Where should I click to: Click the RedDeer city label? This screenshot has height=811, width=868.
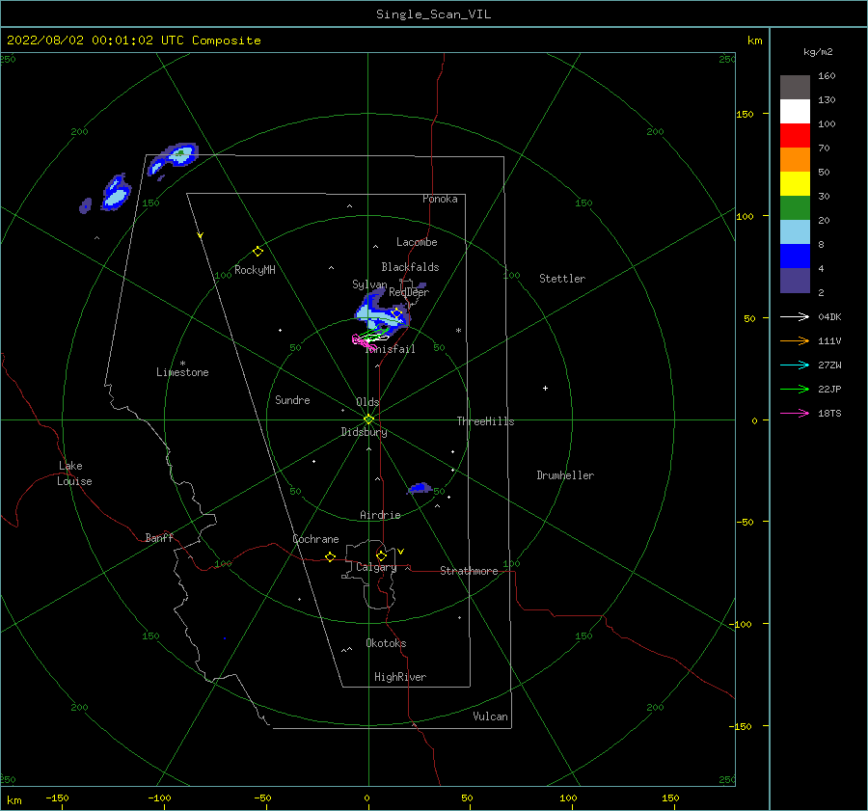409,292
